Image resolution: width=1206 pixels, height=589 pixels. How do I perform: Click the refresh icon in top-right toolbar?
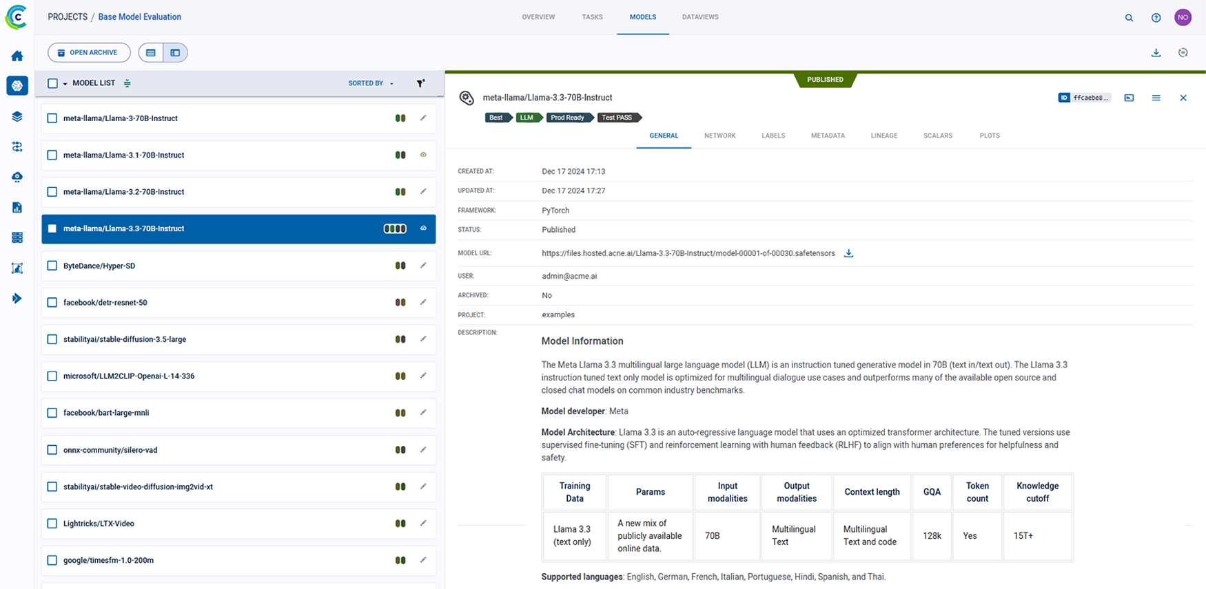[x=1183, y=53]
